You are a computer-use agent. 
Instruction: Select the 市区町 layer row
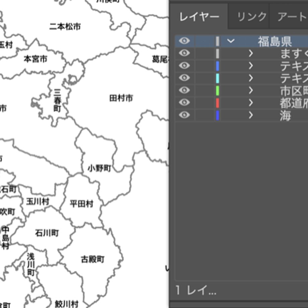click(241, 90)
